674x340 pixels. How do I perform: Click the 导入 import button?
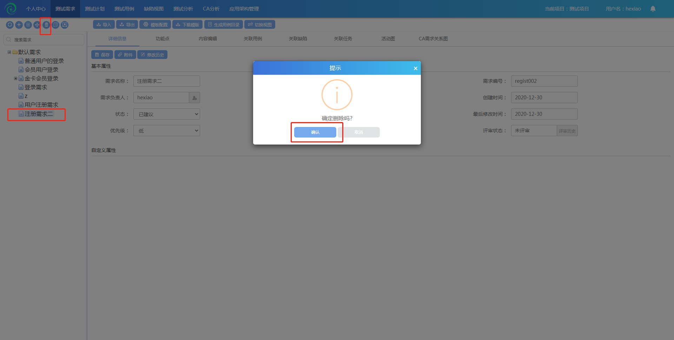pyautogui.click(x=104, y=25)
